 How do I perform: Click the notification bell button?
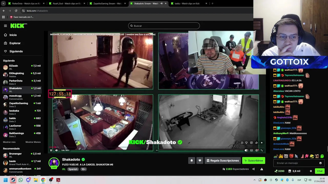(x=191, y=160)
